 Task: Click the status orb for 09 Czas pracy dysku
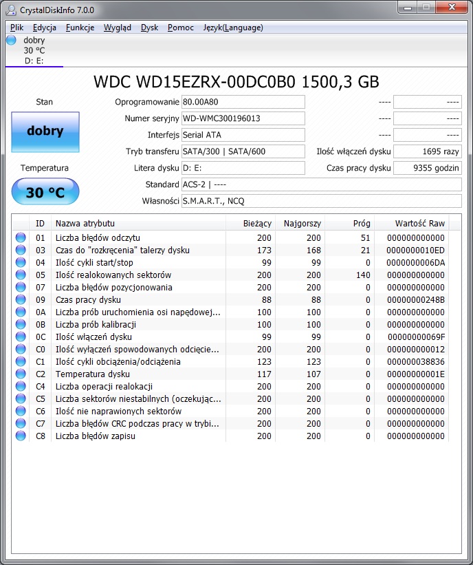21,299
